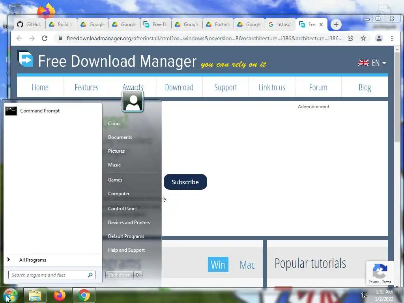Viewport: 404px width, 303px height.
Task: Click the page vertical scrollbar thumb
Action: click(x=397, y=96)
